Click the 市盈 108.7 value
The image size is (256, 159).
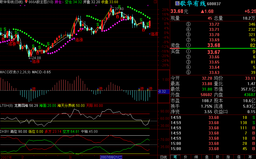point(207,101)
